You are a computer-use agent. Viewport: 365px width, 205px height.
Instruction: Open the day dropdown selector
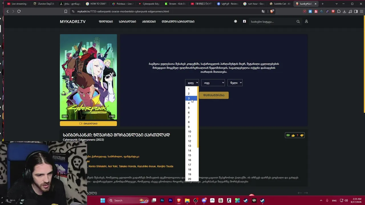point(192,83)
